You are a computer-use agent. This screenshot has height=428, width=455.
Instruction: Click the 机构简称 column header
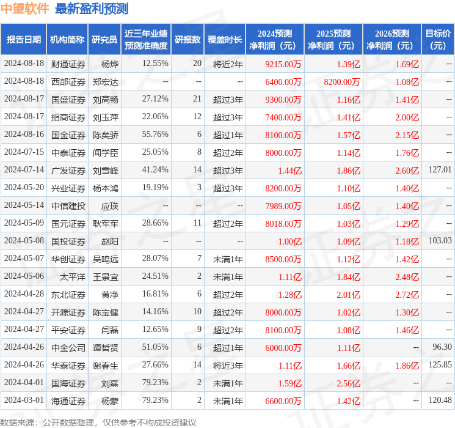point(67,40)
